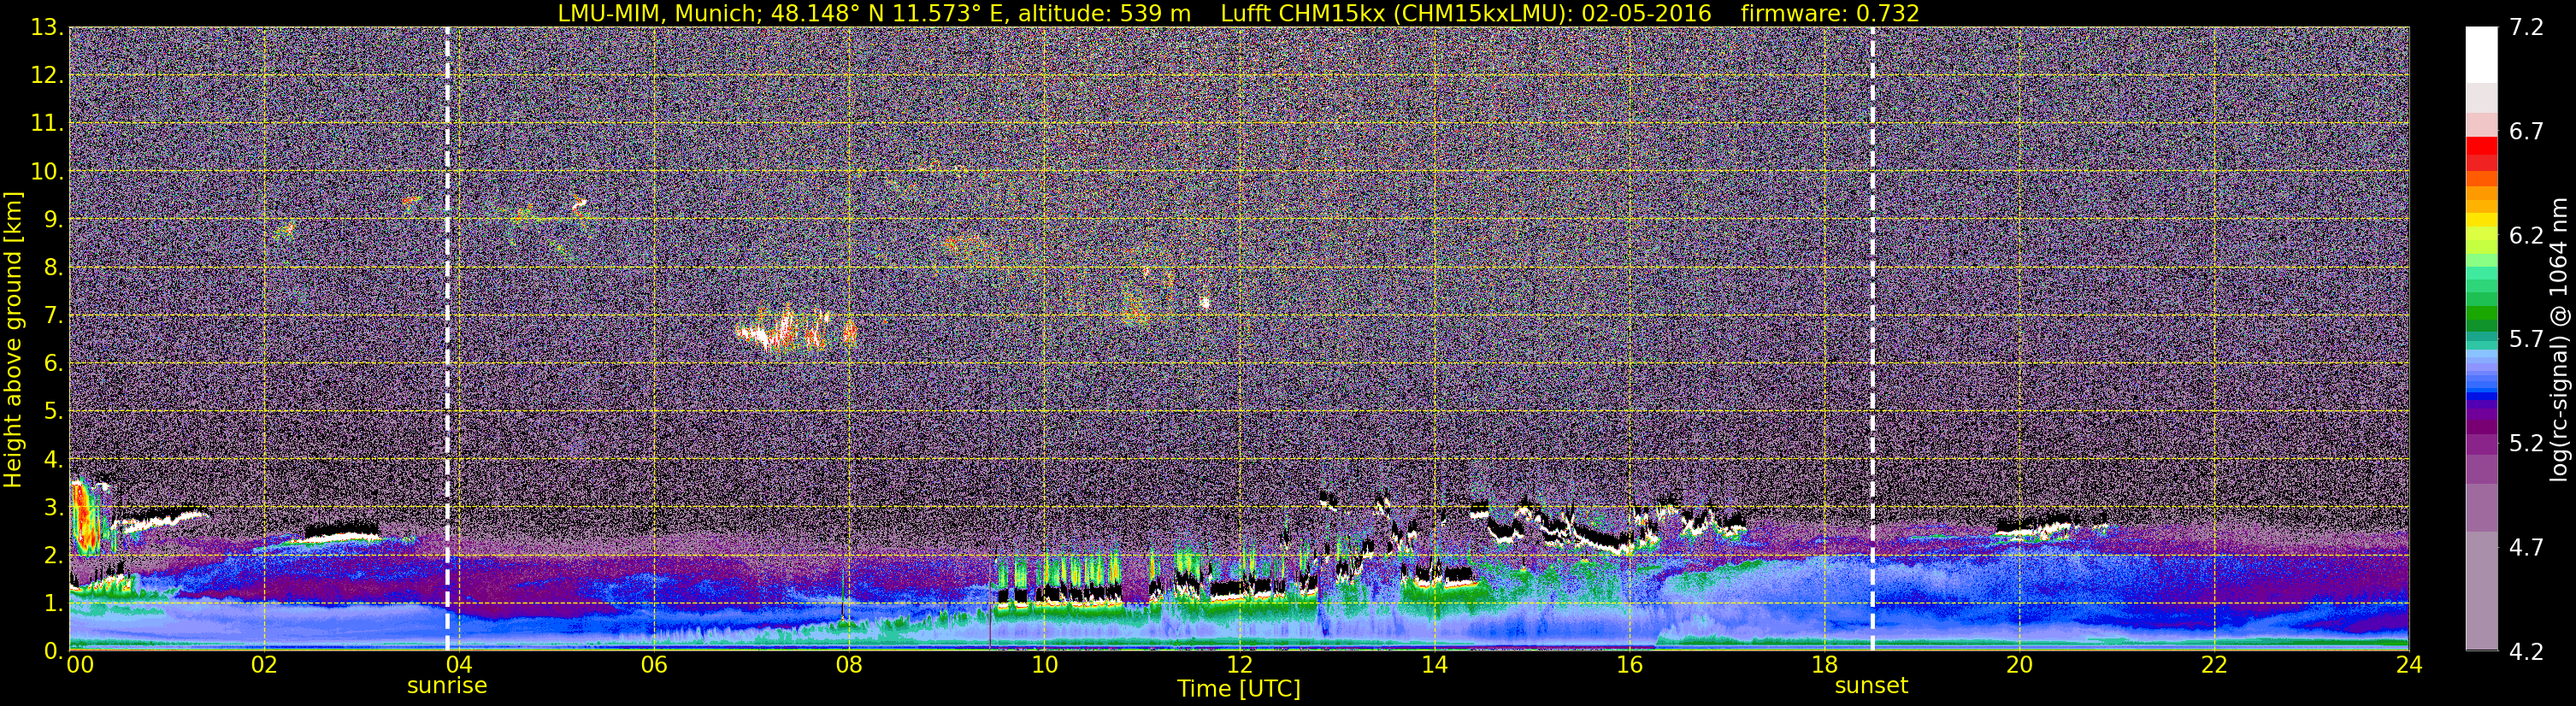Click the "12" time axis tick
The height and width of the screenshot is (706, 2576).
coord(1239,665)
